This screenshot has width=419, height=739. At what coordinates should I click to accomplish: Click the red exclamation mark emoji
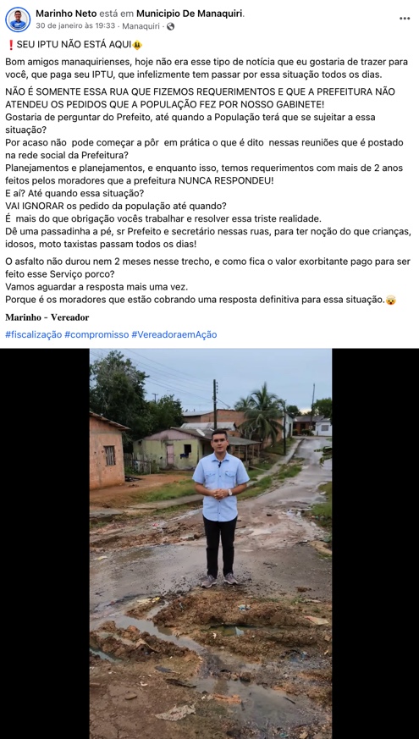coord(11,45)
